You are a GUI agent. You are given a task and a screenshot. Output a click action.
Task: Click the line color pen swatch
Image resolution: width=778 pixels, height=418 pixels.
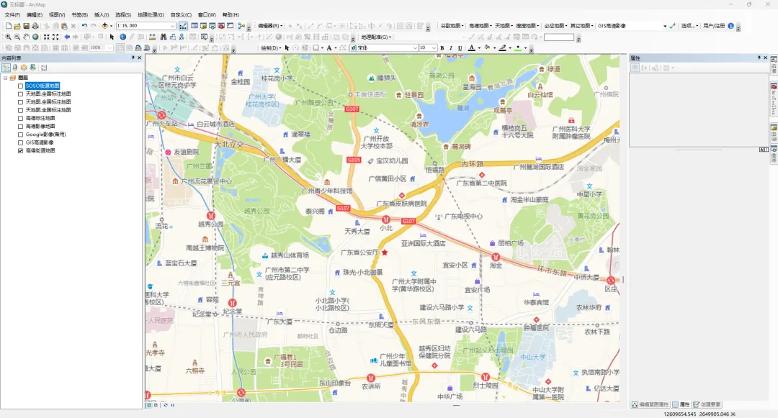[x=503, y=48]
